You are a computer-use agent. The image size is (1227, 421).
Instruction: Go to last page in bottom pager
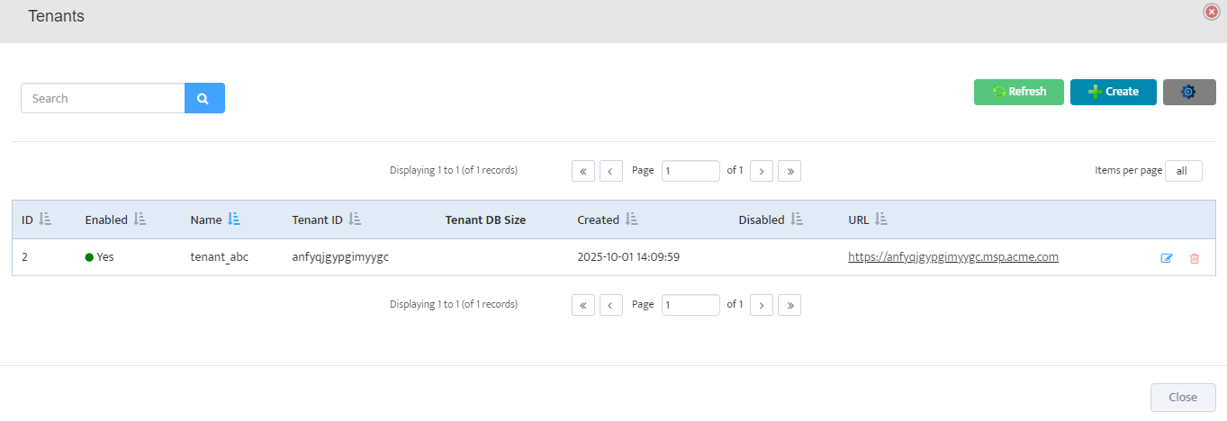coord(789,305)
